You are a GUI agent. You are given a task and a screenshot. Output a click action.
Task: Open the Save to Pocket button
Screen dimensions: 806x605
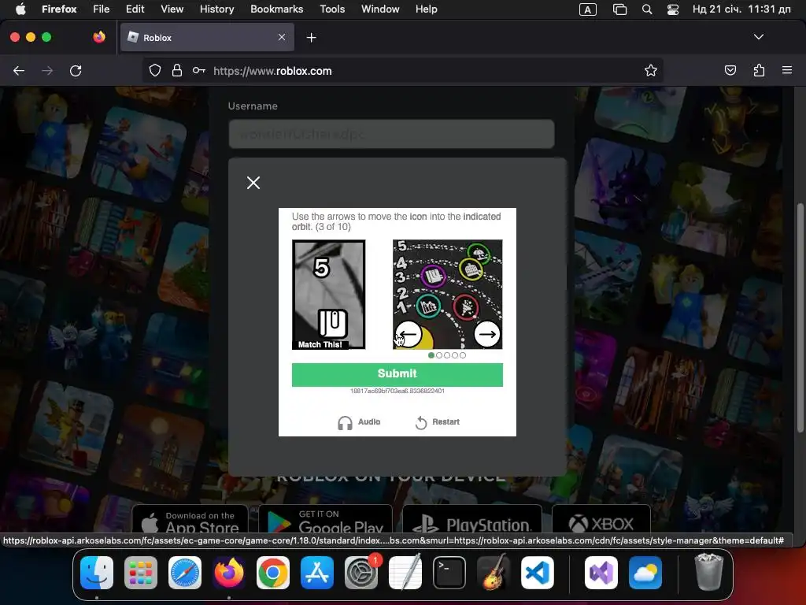pyautogui.click(x=730, y=70)
